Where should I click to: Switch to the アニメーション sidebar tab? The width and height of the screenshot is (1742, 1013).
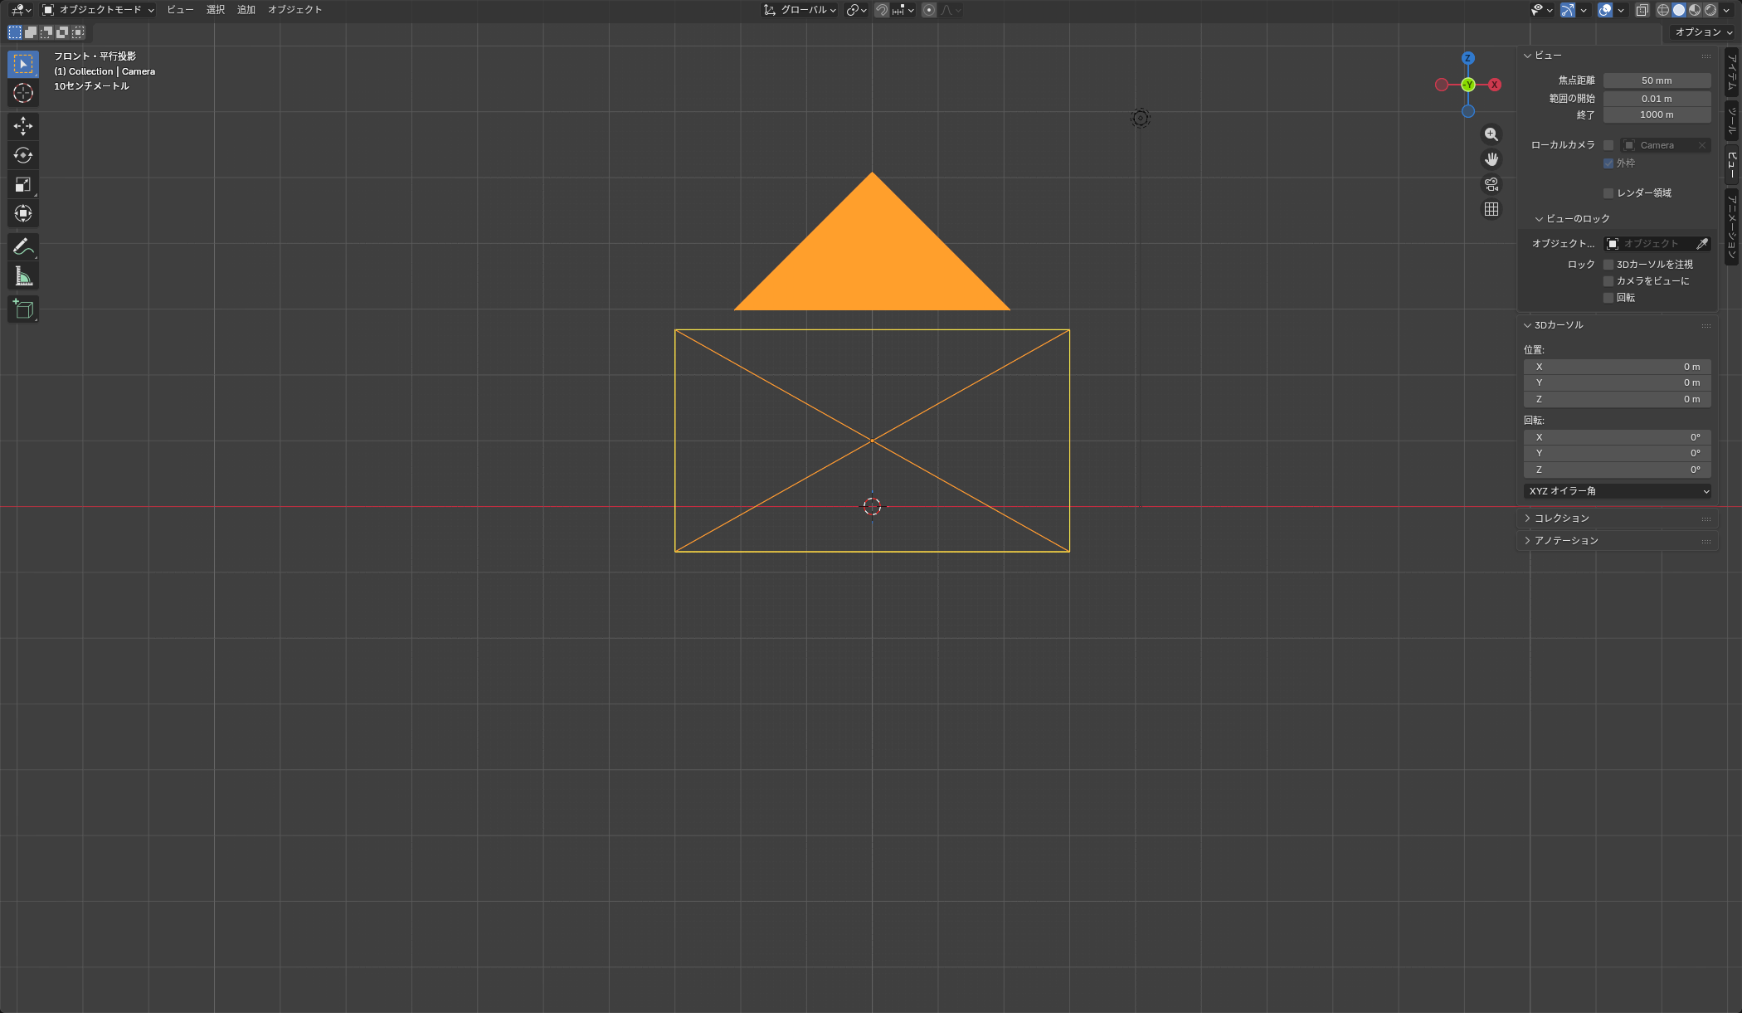(1732, 227)
